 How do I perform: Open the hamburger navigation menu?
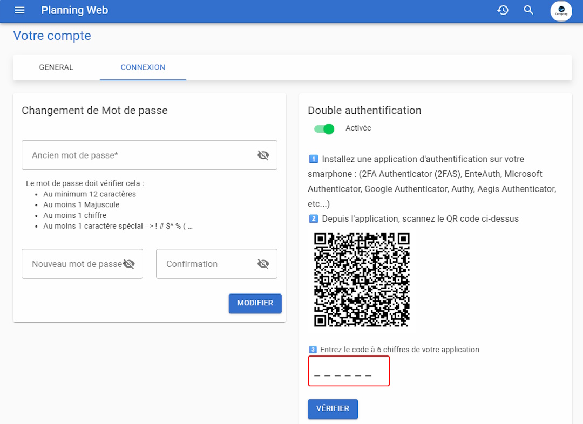(19, 10)
